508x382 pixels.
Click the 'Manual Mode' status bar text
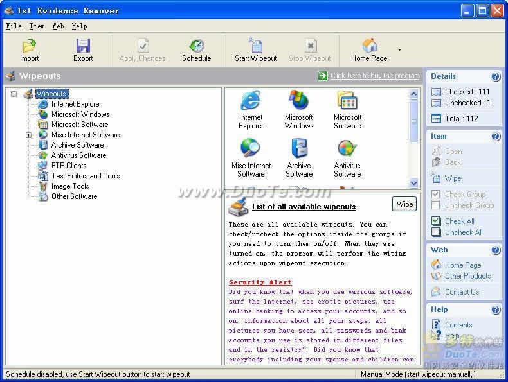point(418,374)
